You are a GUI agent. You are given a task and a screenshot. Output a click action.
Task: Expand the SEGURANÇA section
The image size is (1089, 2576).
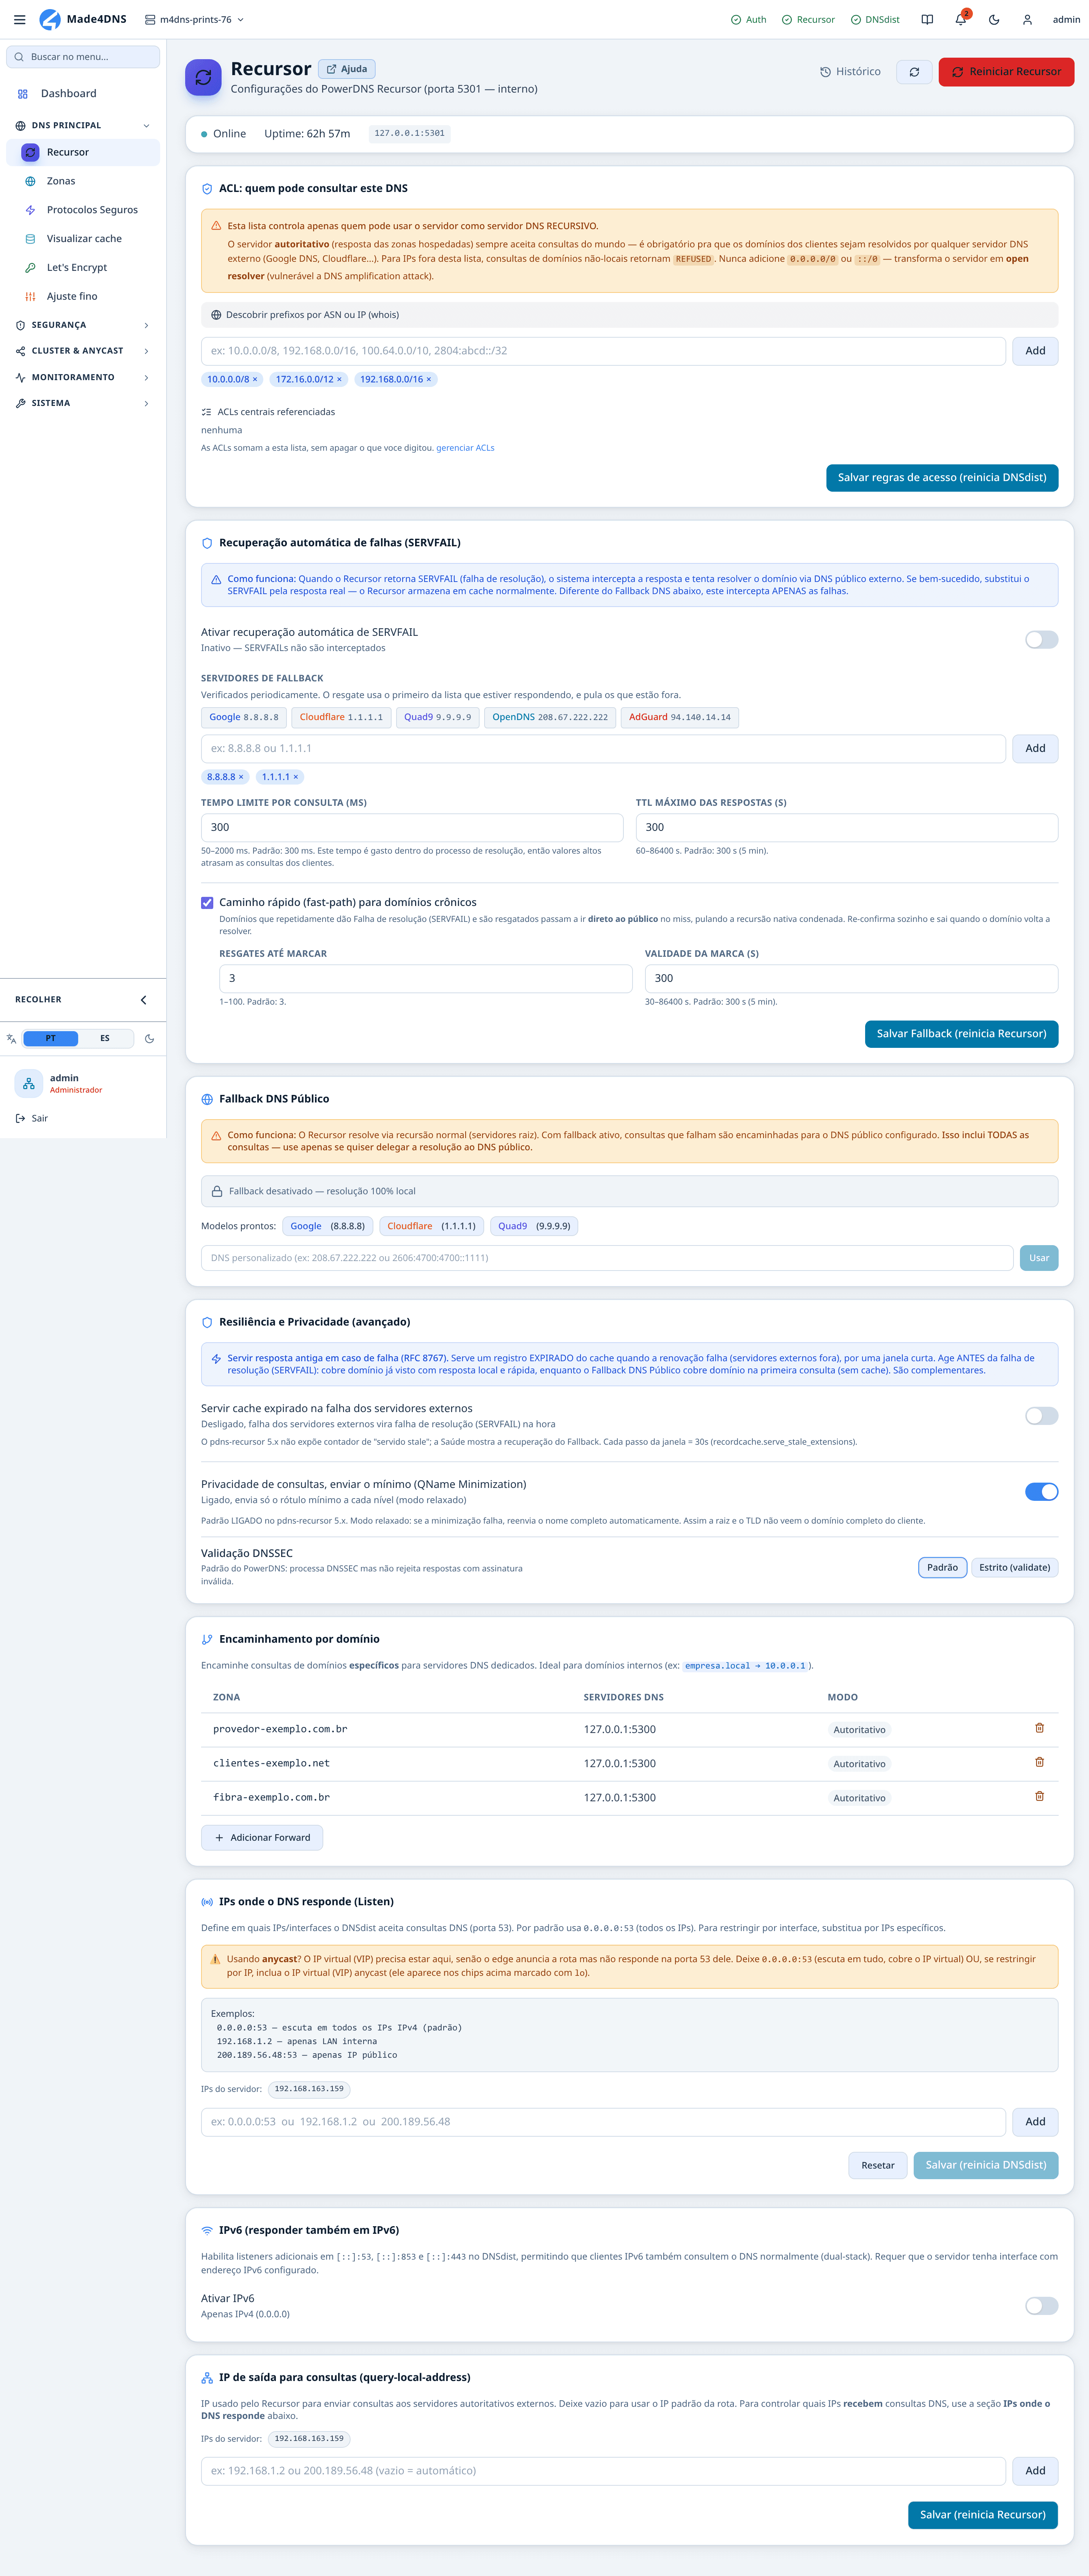pyautogui.click(x=83, y=325)
